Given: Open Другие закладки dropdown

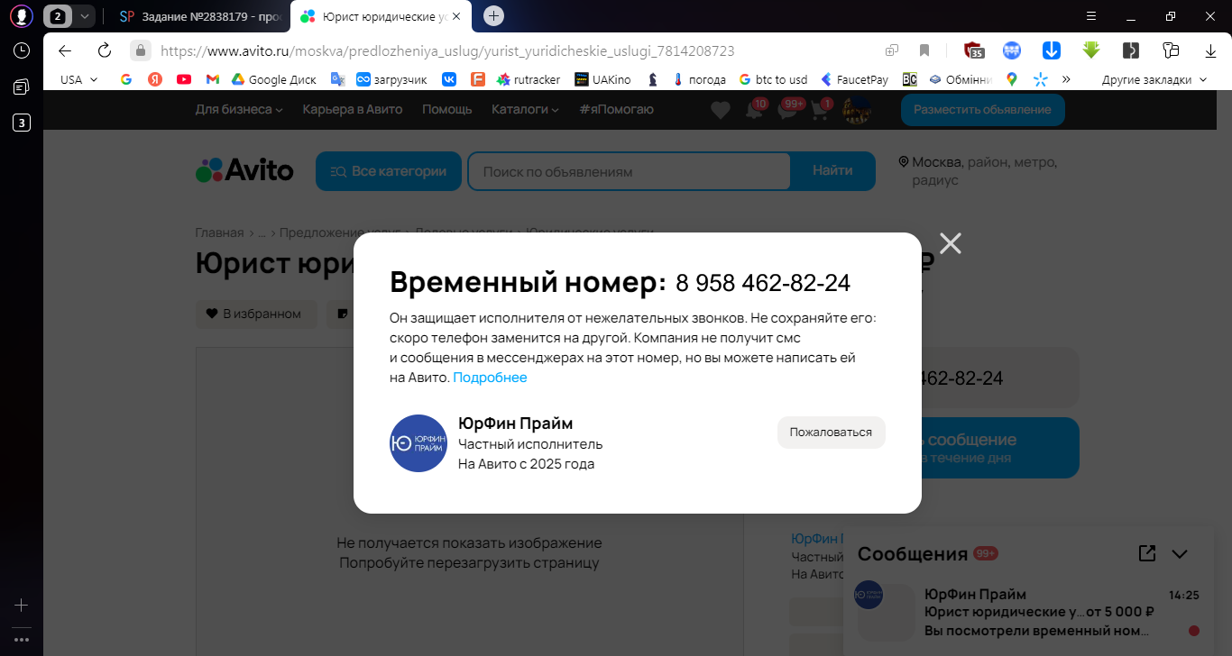Looking at the screenshot, I should (x=1154, y=79).
